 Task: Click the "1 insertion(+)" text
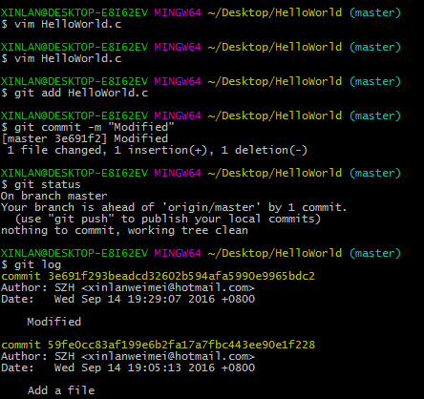pos(160,150)
